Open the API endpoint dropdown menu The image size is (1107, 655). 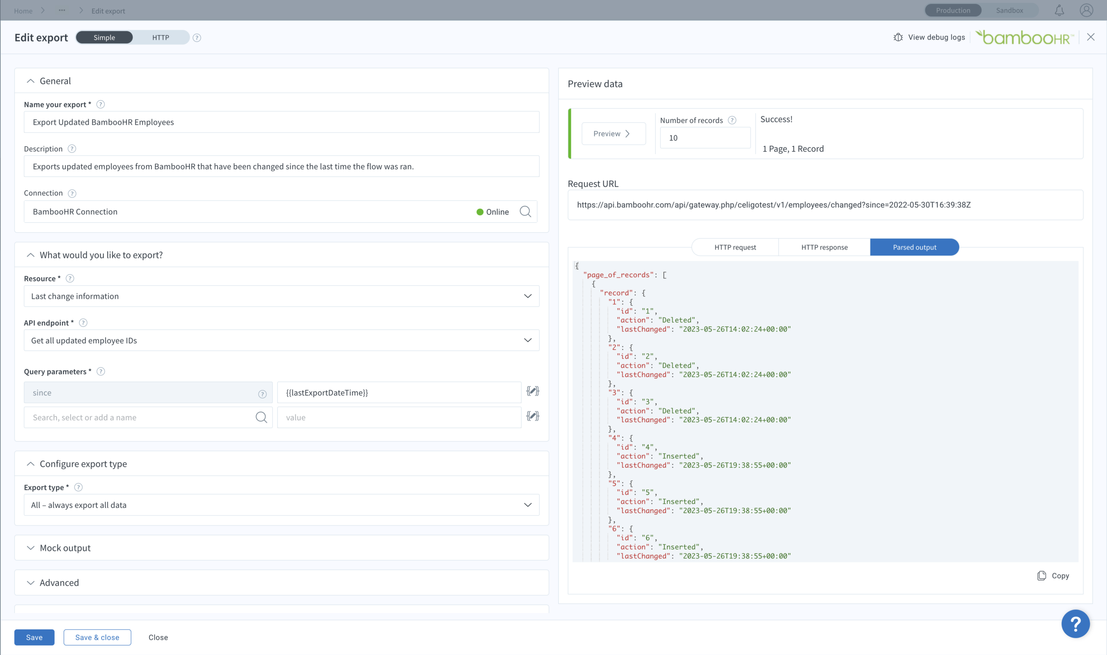(x=282, y=340)
